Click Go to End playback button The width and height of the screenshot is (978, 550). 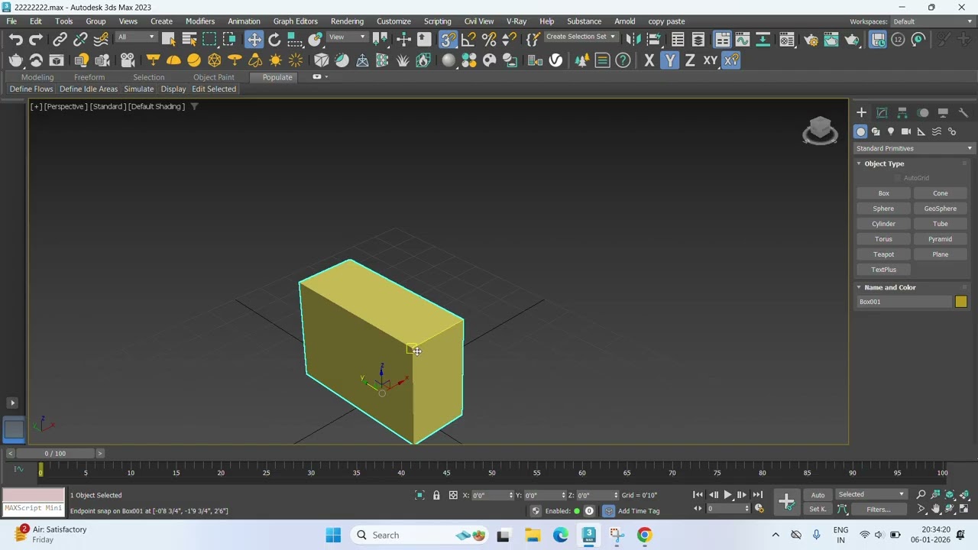(x=758, y=495)
